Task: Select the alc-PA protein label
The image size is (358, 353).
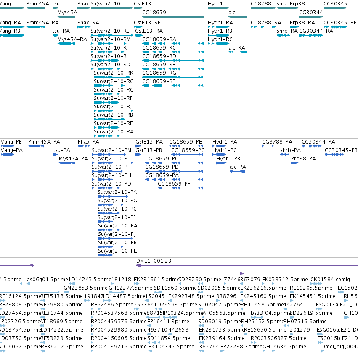Action: (238, 167)
